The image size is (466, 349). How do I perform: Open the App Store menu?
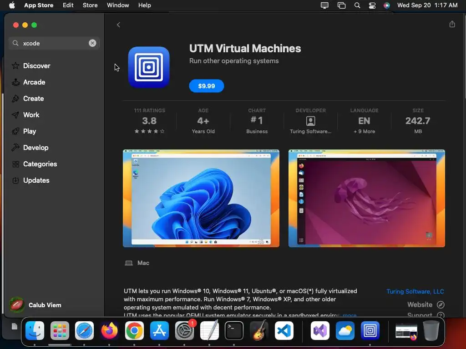[x=39, y=5]
